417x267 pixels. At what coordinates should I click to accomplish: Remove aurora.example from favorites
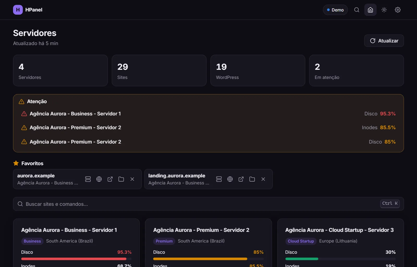132,179
